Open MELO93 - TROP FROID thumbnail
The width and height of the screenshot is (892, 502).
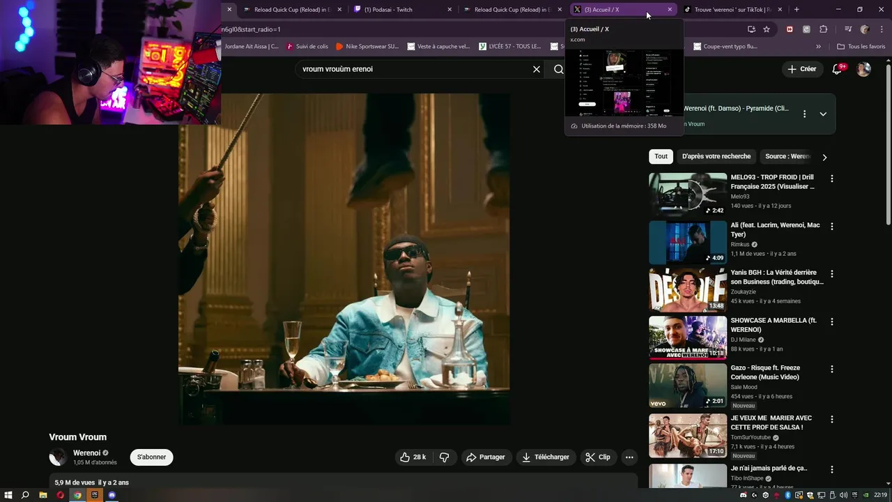tap(688, 195)
